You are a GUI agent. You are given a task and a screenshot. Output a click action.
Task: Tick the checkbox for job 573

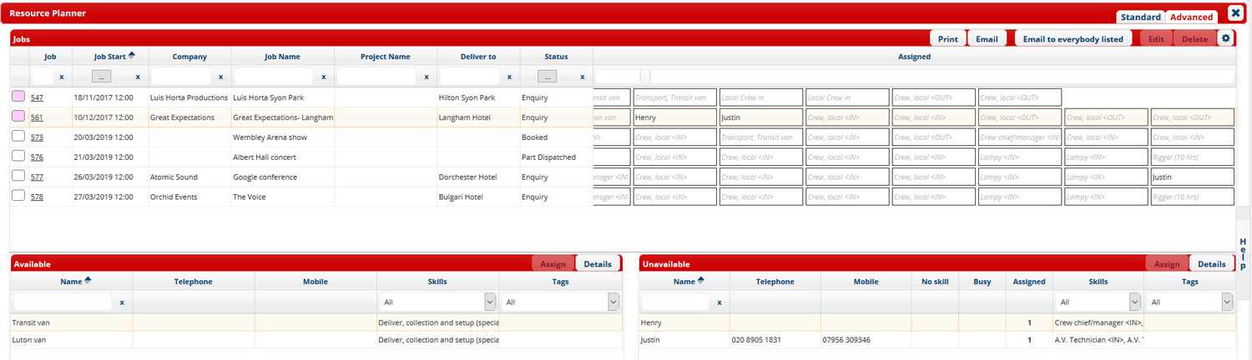coord(18,137)
